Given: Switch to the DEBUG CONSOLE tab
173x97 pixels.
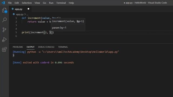Looking at the screenshot, I should click(46, 47).
